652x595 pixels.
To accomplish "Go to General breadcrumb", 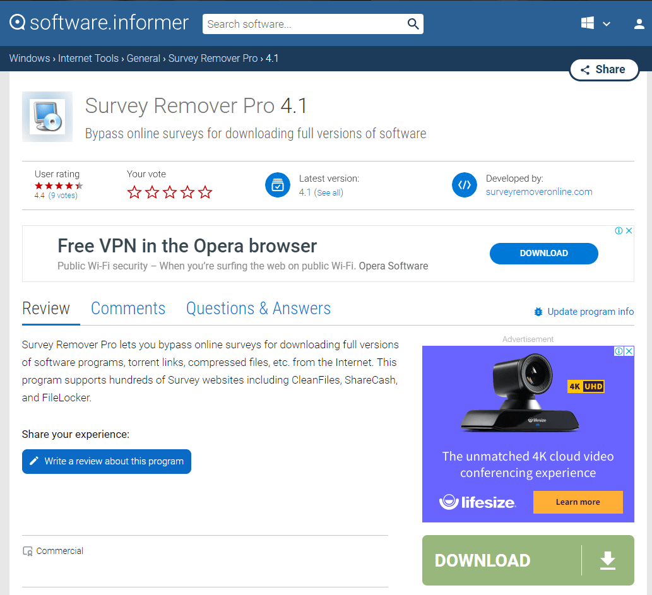I will pos(143,58).
